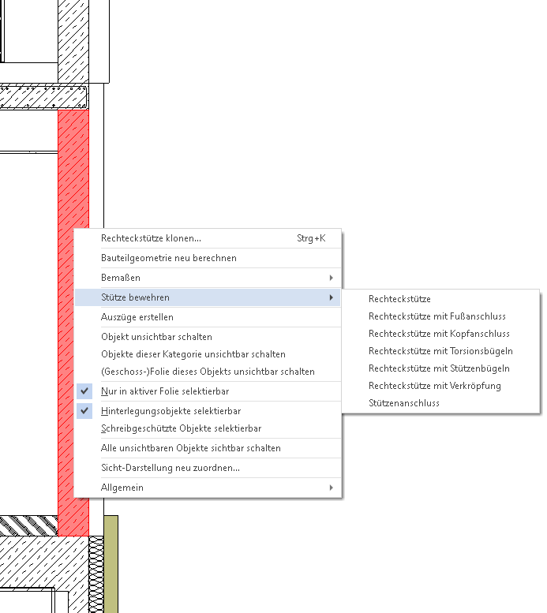Image resolution: width=547 pixels, height=613 pixels.
Task: Select 'Rechteckstütze' in the submenu
Action: pos(440,299)
